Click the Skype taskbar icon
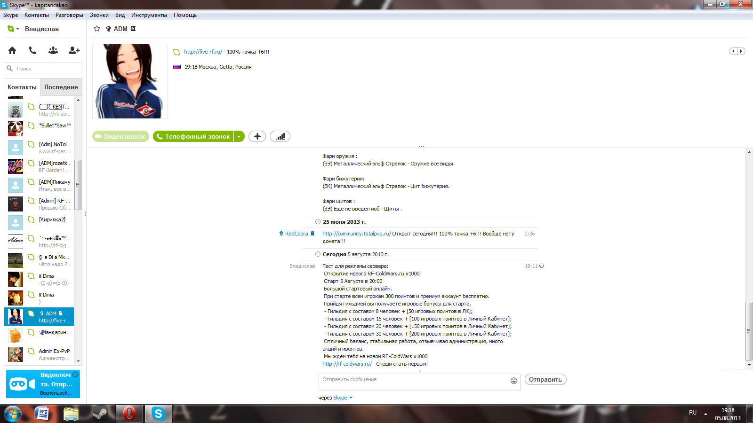Screen dimensions: 753x423 tap(158, 414)
